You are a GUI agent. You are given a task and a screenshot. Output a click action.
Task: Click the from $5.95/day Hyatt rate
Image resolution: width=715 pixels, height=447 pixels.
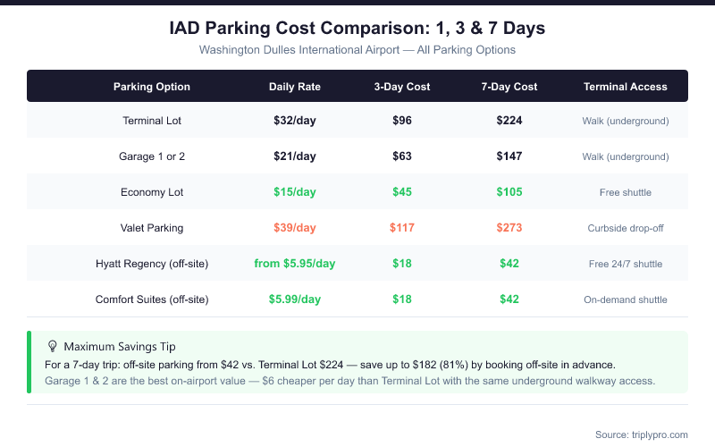[x=295, y=264]
